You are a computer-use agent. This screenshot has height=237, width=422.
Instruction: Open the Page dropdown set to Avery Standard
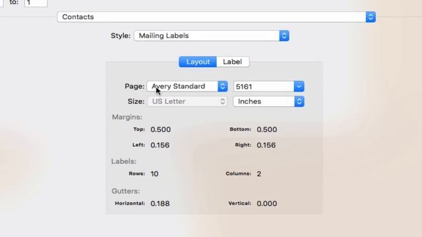tap(187, 86)
